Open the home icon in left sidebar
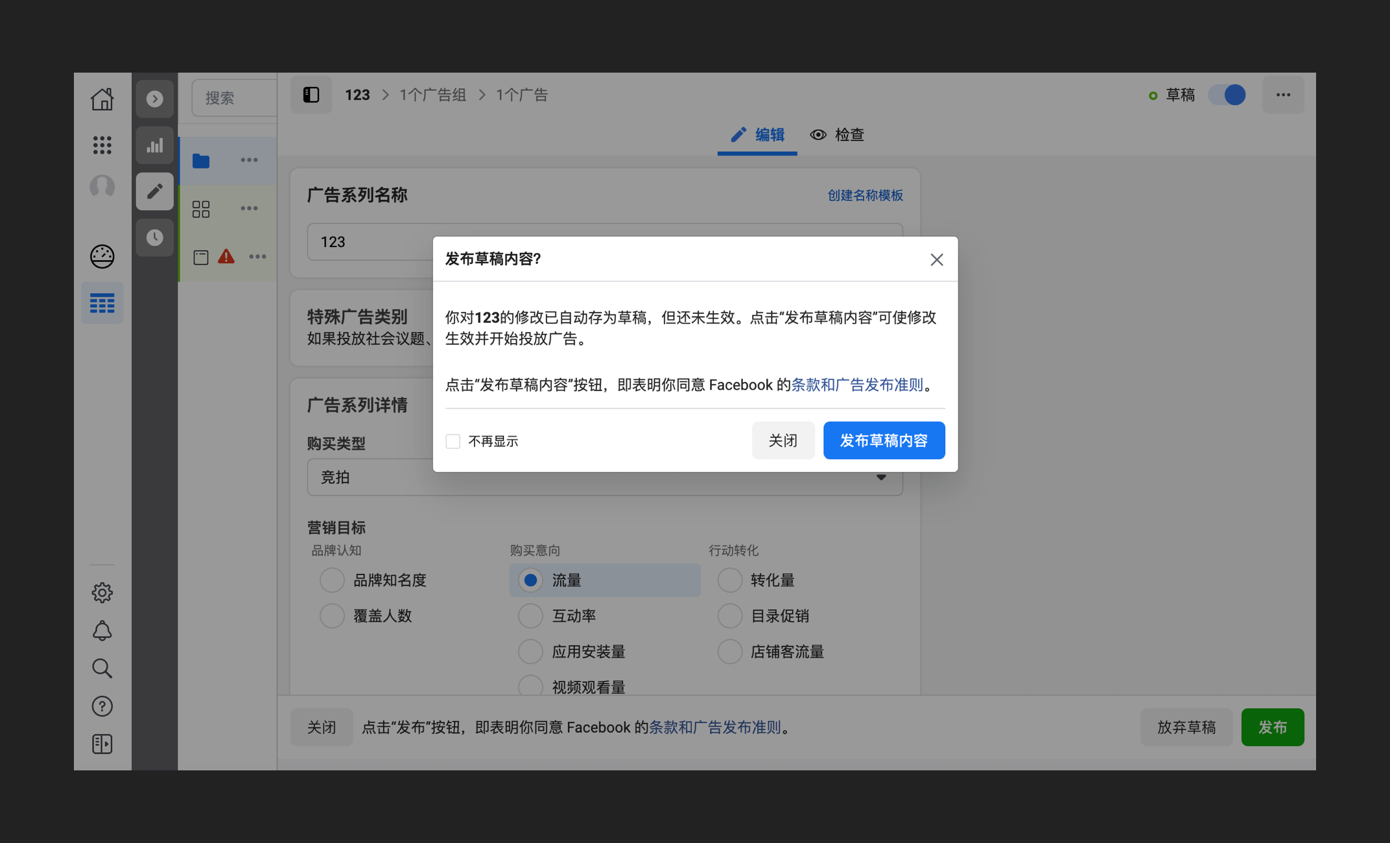1390x843 pixels. click(x=102, y=99)
